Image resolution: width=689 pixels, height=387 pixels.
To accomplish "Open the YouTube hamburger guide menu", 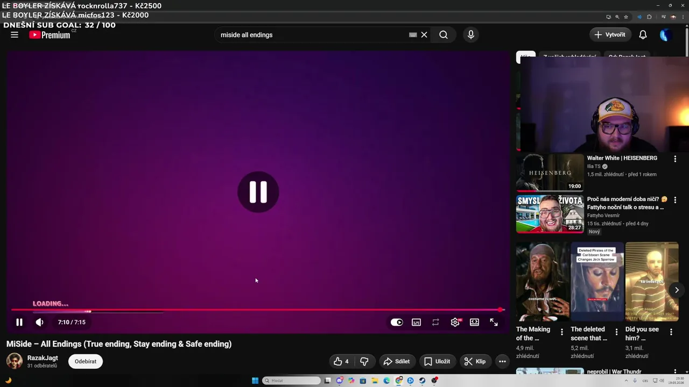I will [15, 35].
